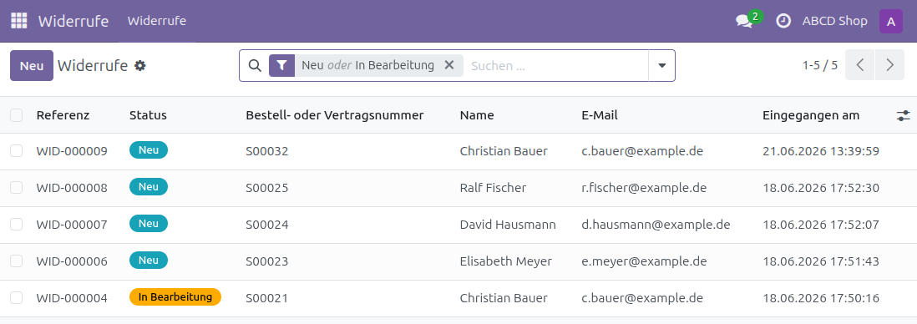Click the Neu status badge of WID-000007
The image size is (917, 324).
[149, 224]
